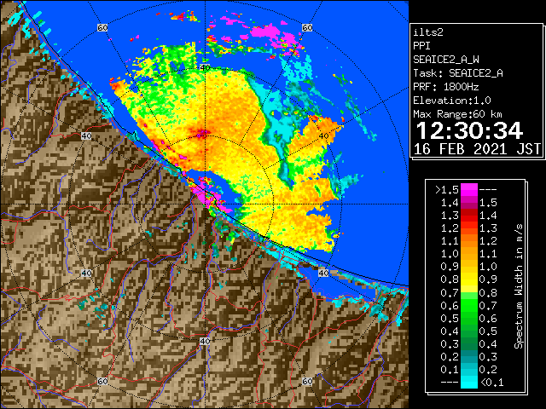Click the bright green 0.6 to 0.7 legend swatch
The image size is (546, 409).
[468, 305]
